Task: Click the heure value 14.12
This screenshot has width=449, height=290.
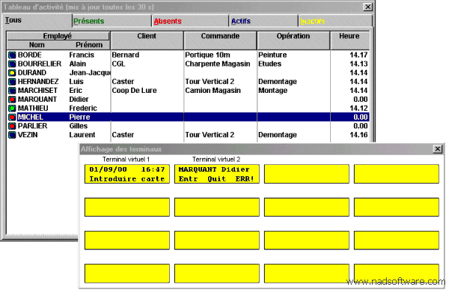Action: click(x=358, y=108)
